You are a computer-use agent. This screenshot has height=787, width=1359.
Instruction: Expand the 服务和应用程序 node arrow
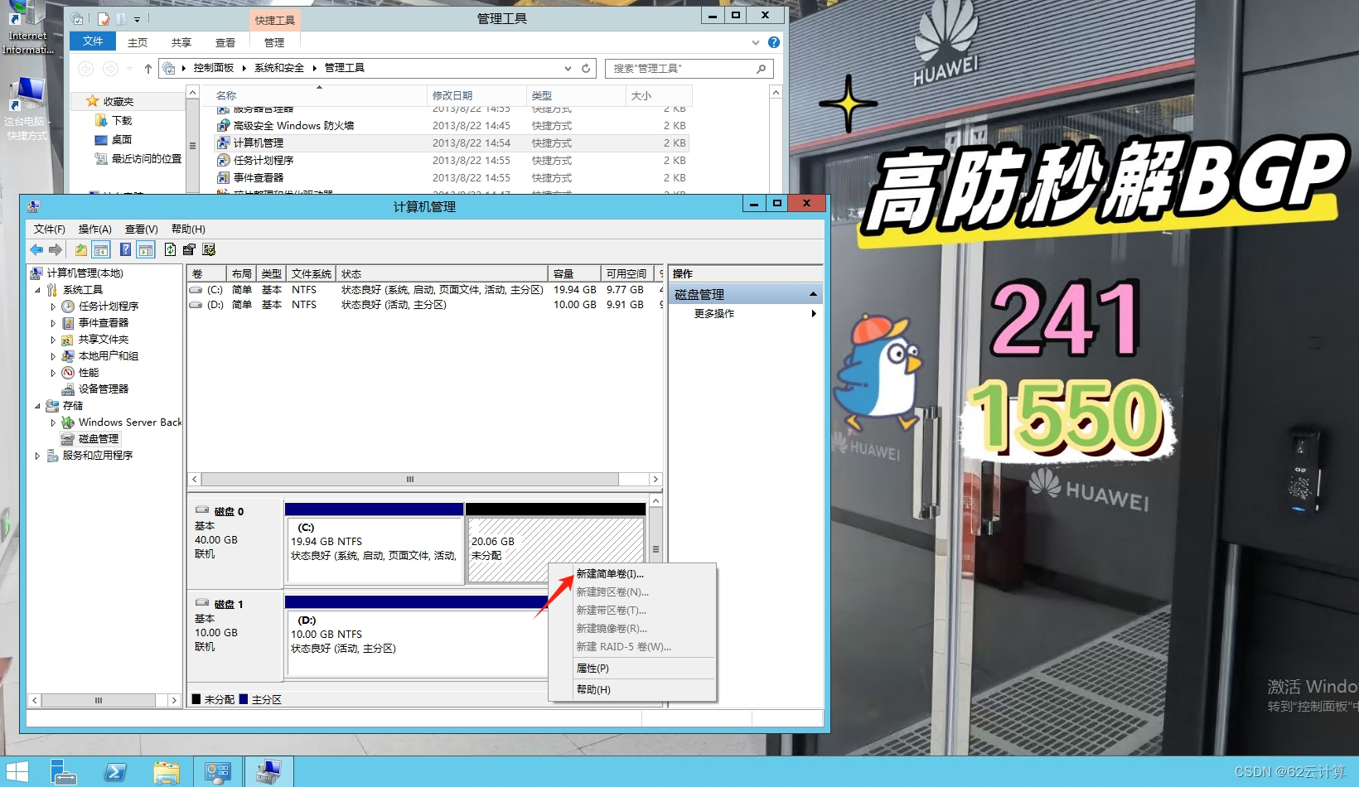point(37,456)
